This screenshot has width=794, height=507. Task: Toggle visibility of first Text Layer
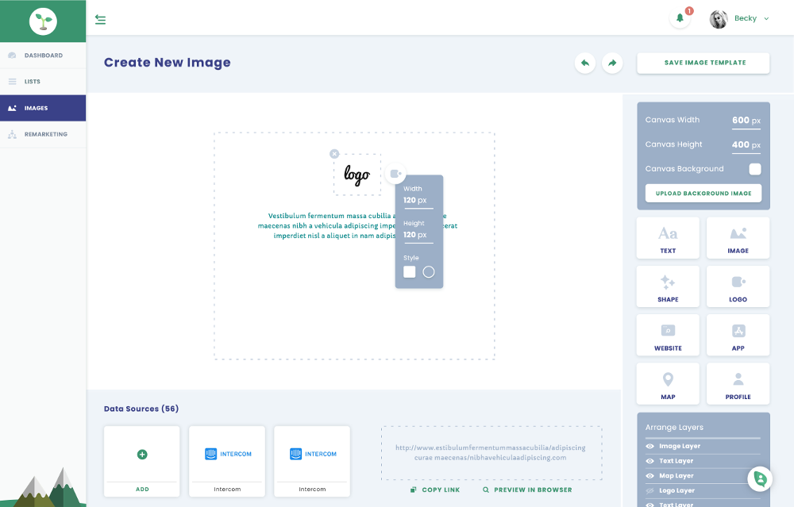(x=649, y=461)
